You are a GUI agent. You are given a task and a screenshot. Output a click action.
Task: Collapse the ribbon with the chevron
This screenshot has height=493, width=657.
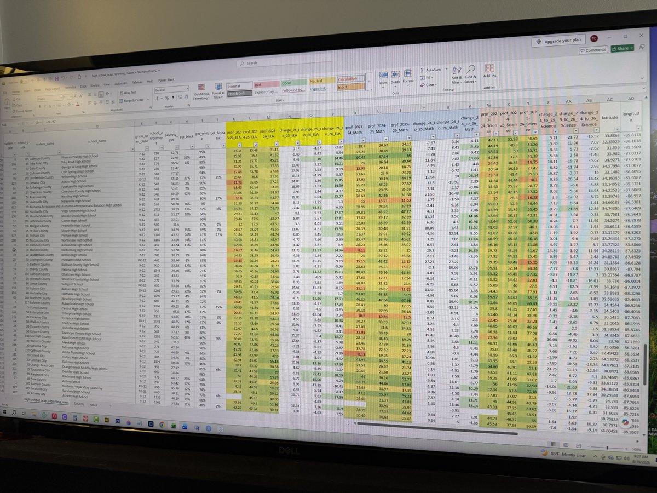pyautogui.click(x=642, y=78)
